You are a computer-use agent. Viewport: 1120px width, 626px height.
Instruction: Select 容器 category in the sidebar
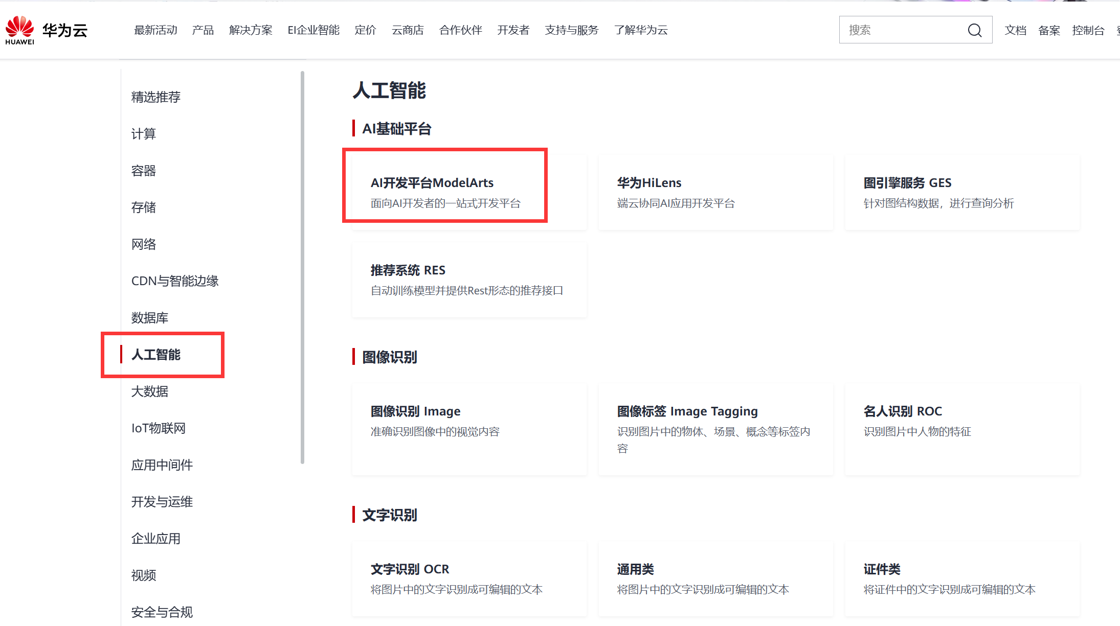pyautogui.click(x=143, y=171)
